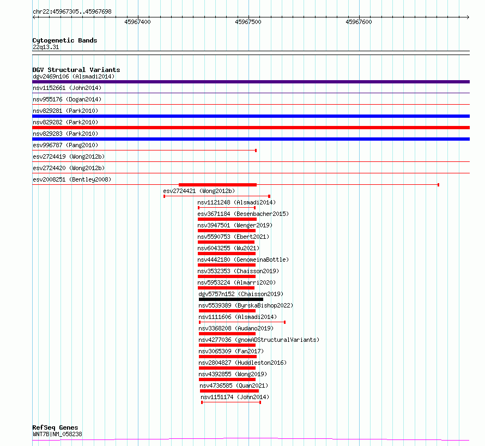Select nsv829283 (Park2010) label

[65, 134]
